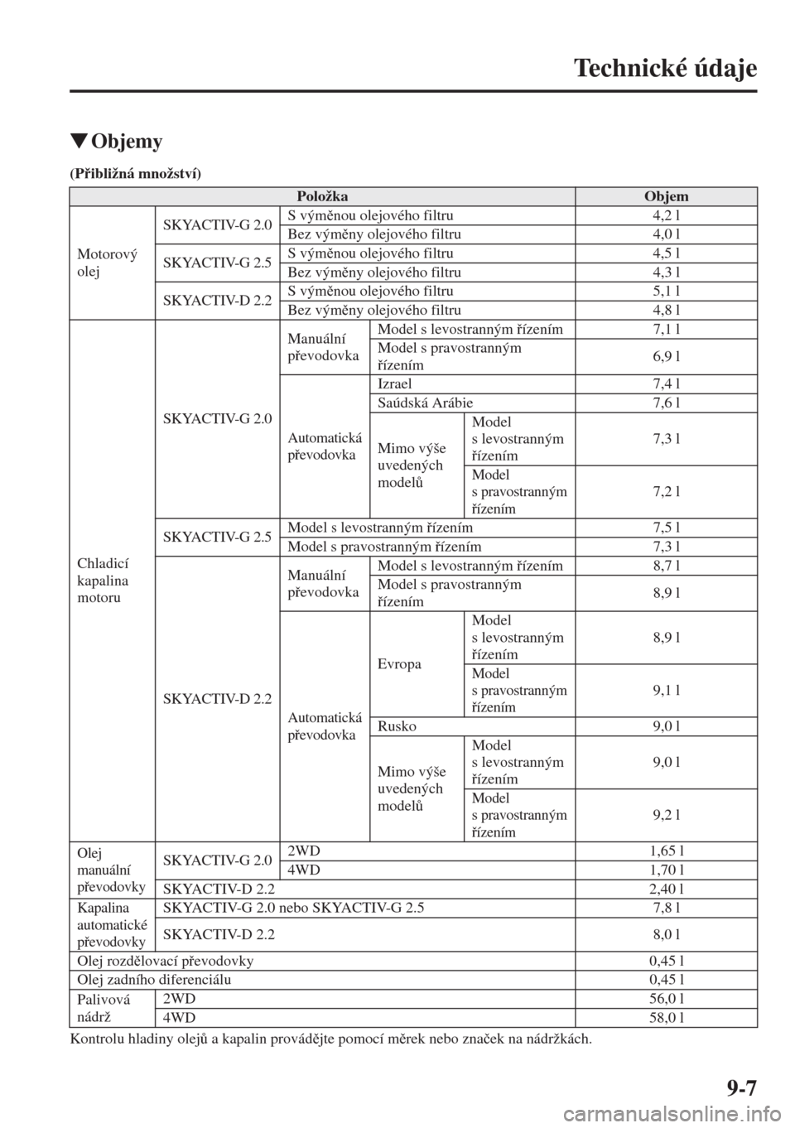Image resolution: width=795 pixels, height=1128 pixels.
Task: Select the "4,2 l" engine oil value
Action: coord(666,215)
